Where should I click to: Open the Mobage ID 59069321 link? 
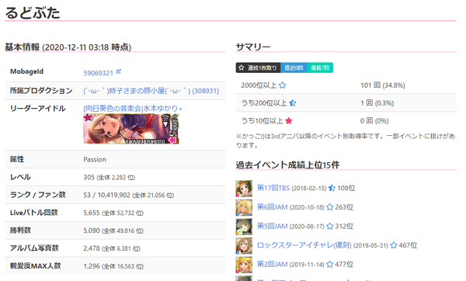tap(98, 73)
